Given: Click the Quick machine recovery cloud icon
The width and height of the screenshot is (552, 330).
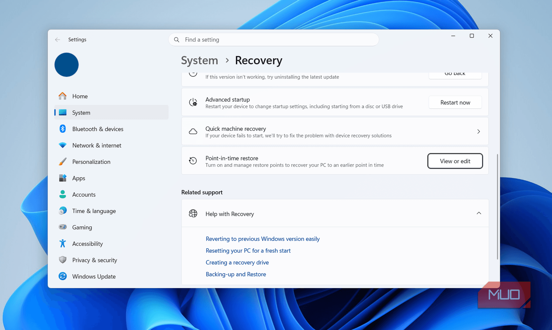Looking at the screenshot, I should 193,132.
